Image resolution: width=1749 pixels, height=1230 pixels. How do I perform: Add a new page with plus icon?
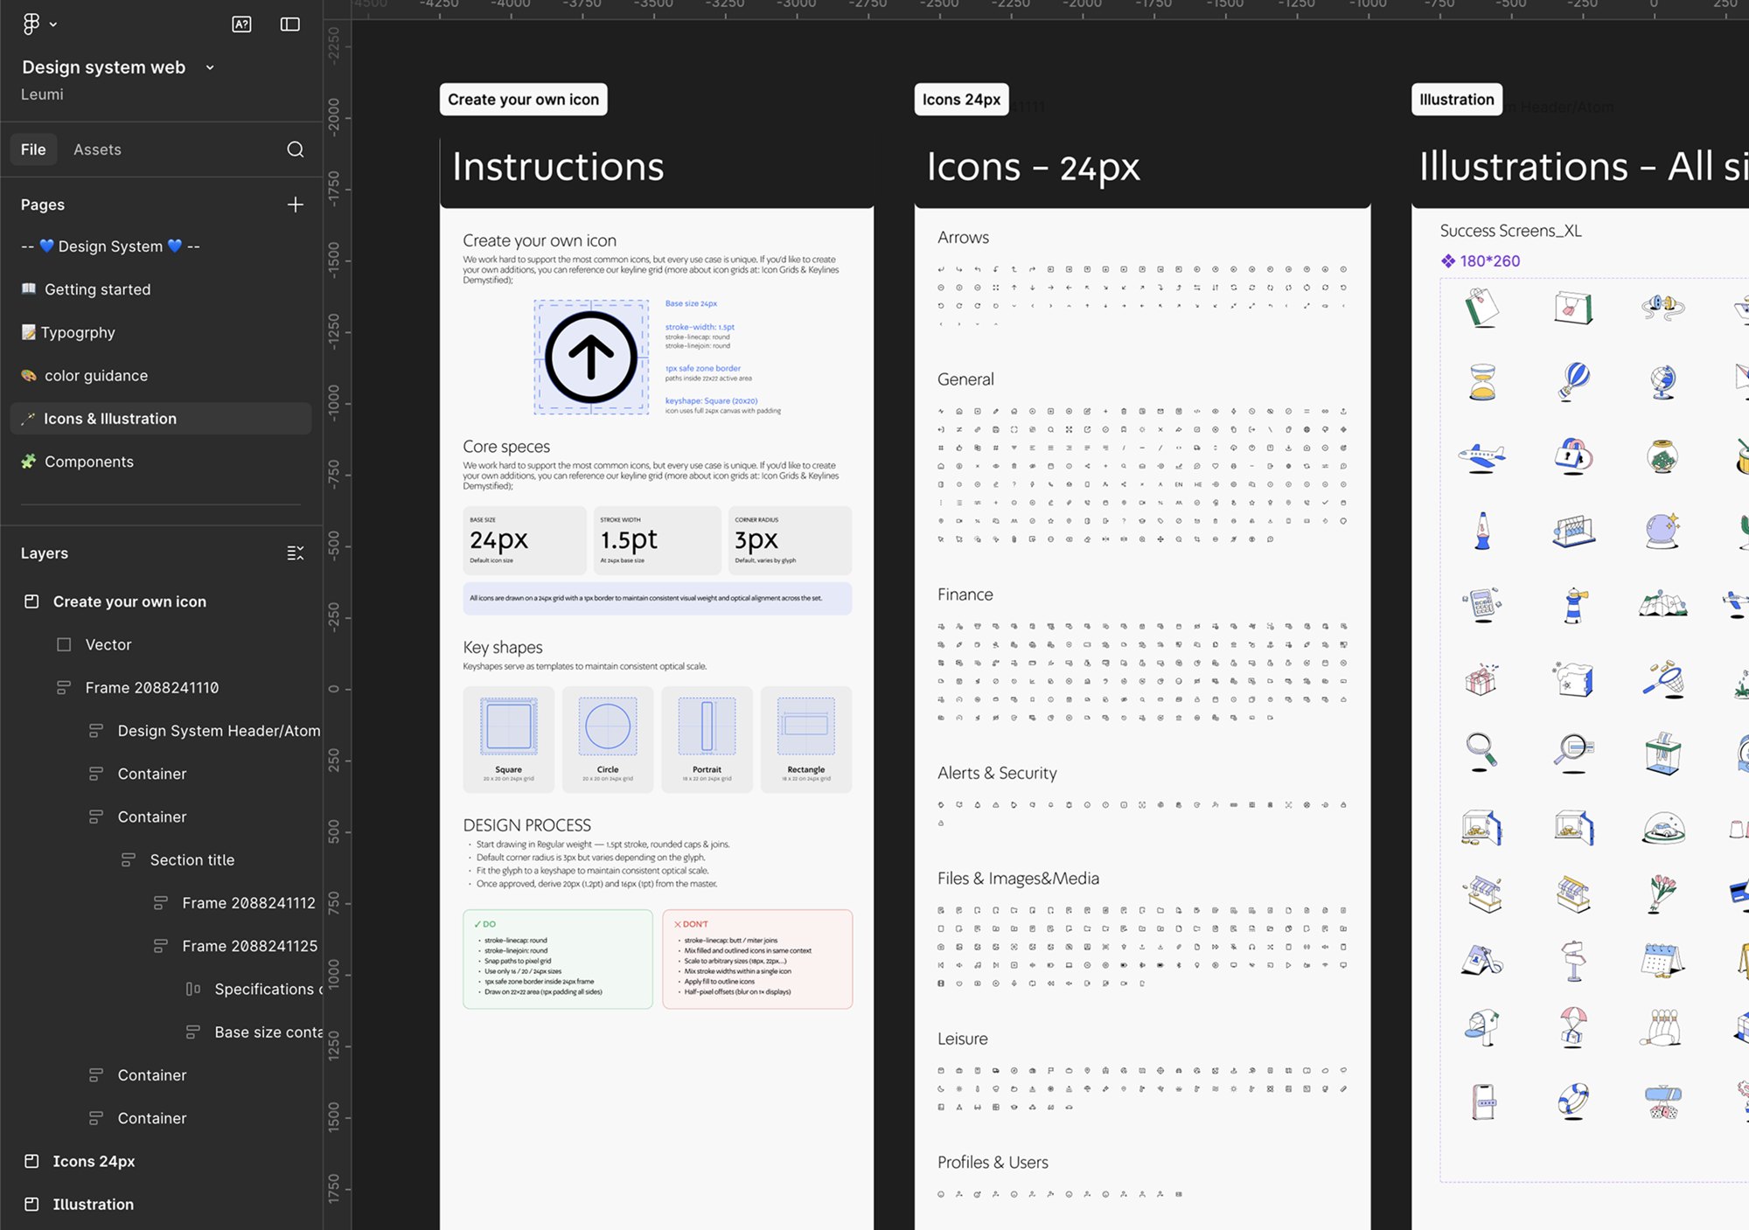296,205
